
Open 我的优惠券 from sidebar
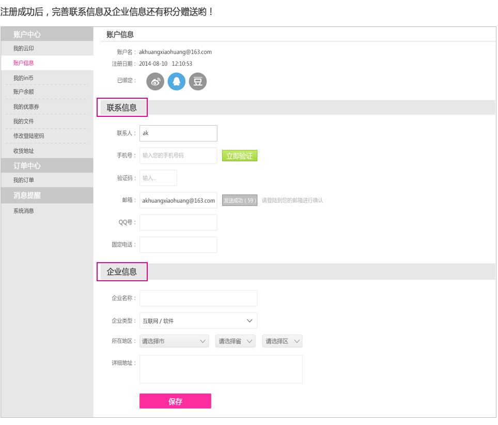[26, 107]
